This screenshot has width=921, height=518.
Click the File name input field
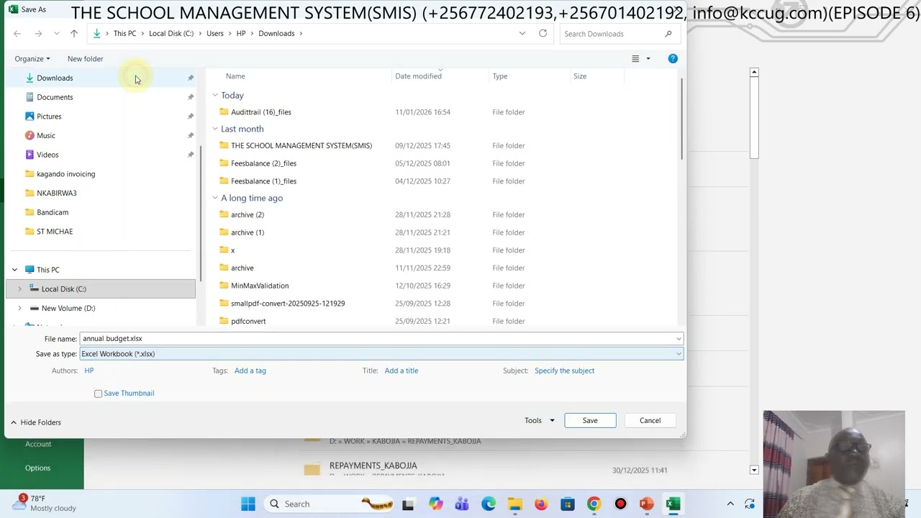coord(381,339)
